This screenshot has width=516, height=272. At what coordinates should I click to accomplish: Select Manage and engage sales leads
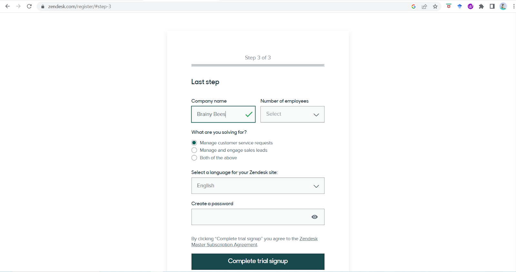click(194, 150)
